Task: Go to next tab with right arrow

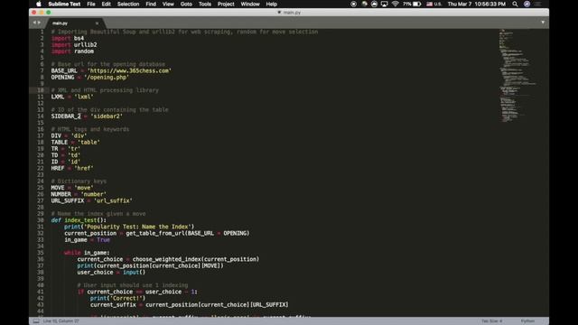Action: pos(39,23)
